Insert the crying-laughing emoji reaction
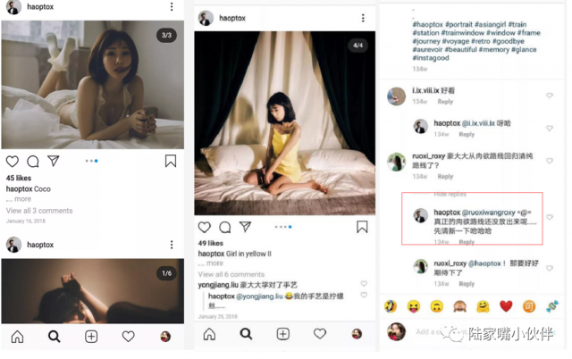Image resolution: width=572 pixels, height=359 pixels. point(391,306)
